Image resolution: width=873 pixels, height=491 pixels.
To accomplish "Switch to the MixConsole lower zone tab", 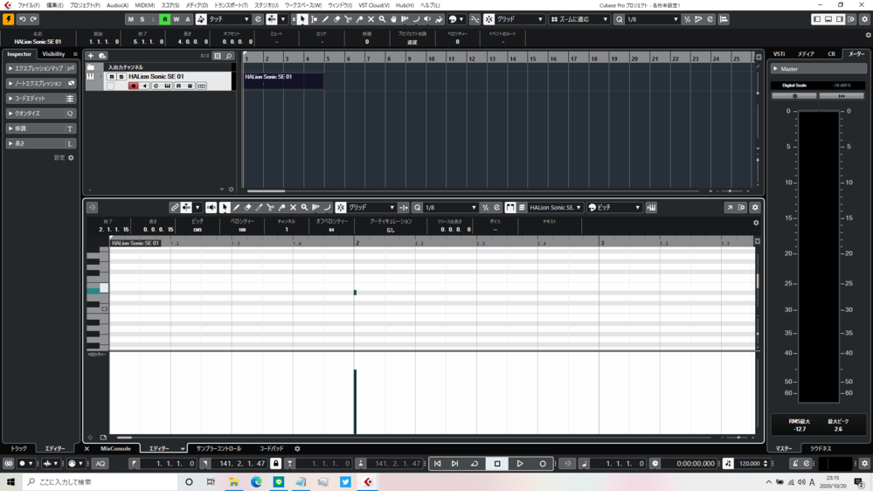I will (x=115, y=449).
